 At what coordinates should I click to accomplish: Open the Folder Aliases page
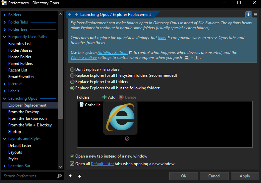[x=20, y=50]
